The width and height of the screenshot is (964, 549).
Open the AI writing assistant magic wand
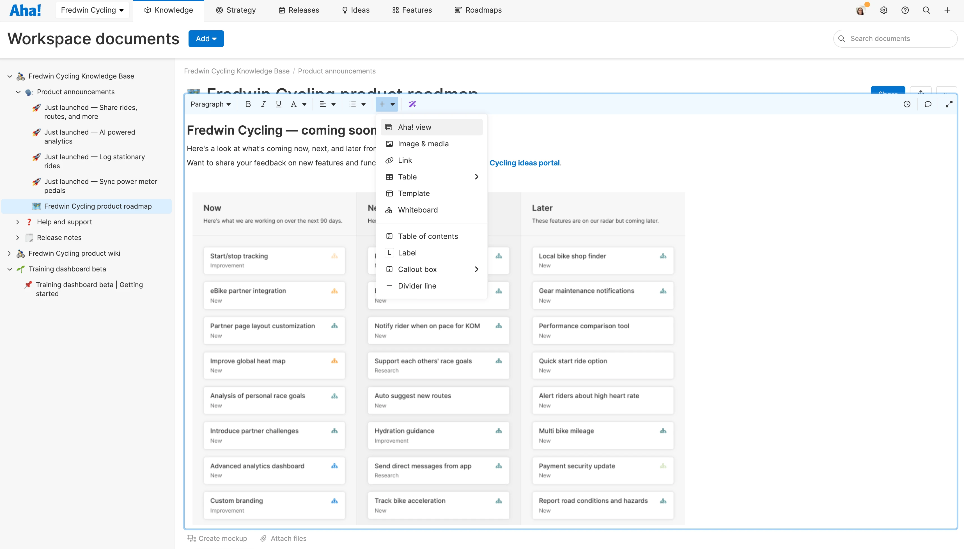coord(412,104)
